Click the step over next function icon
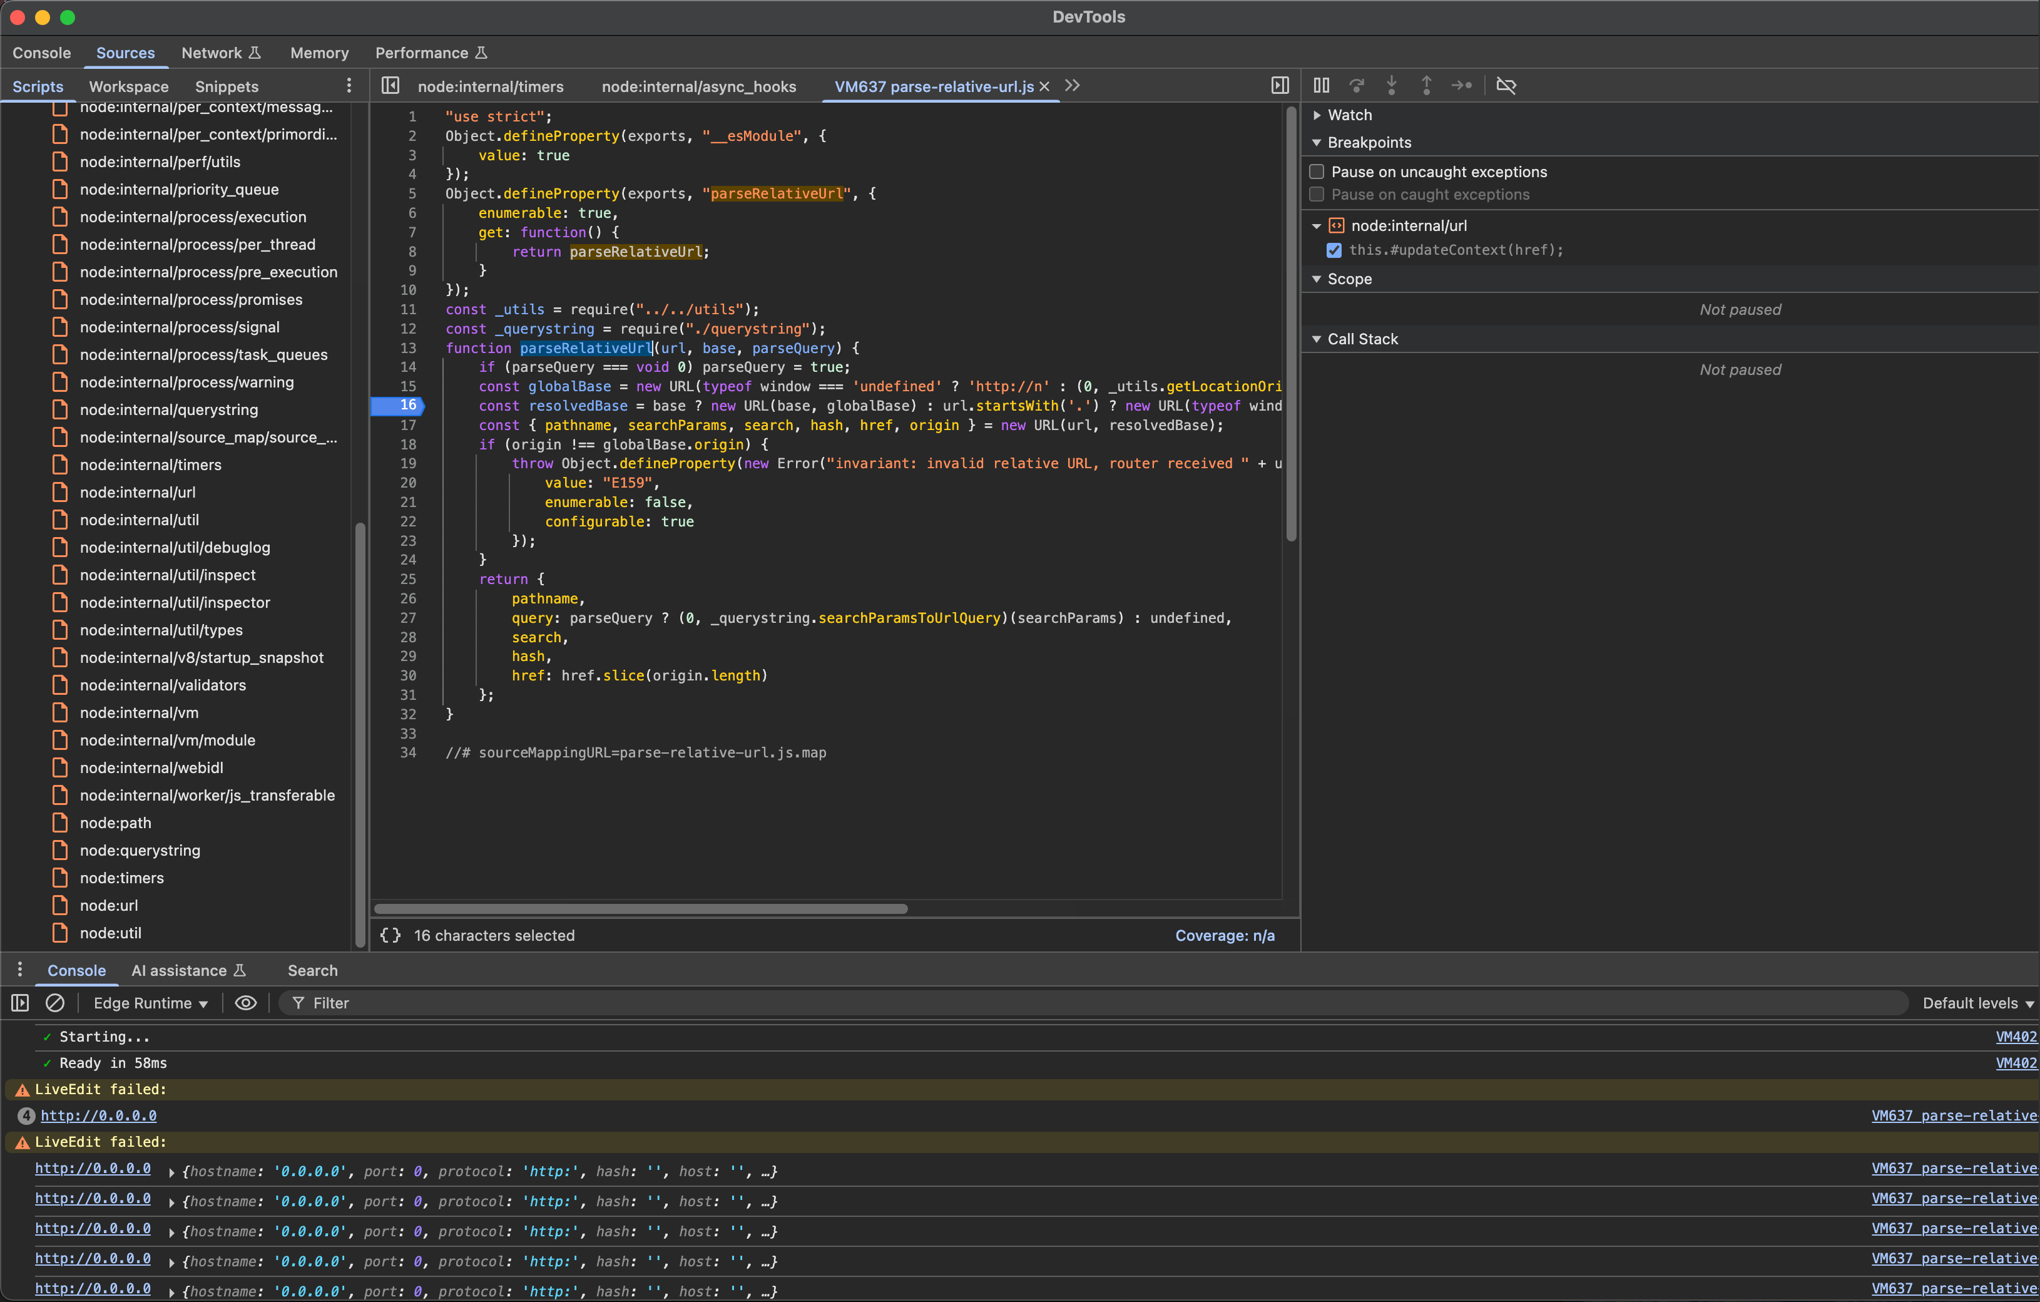Viewport: 2040px width, 1302px height. pos(1356,86)
